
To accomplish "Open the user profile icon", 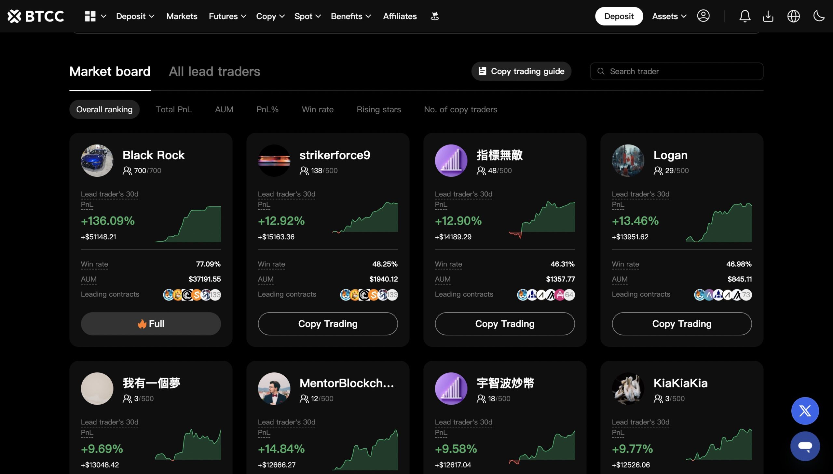I will pyautogui.click(x=703, y=16).
